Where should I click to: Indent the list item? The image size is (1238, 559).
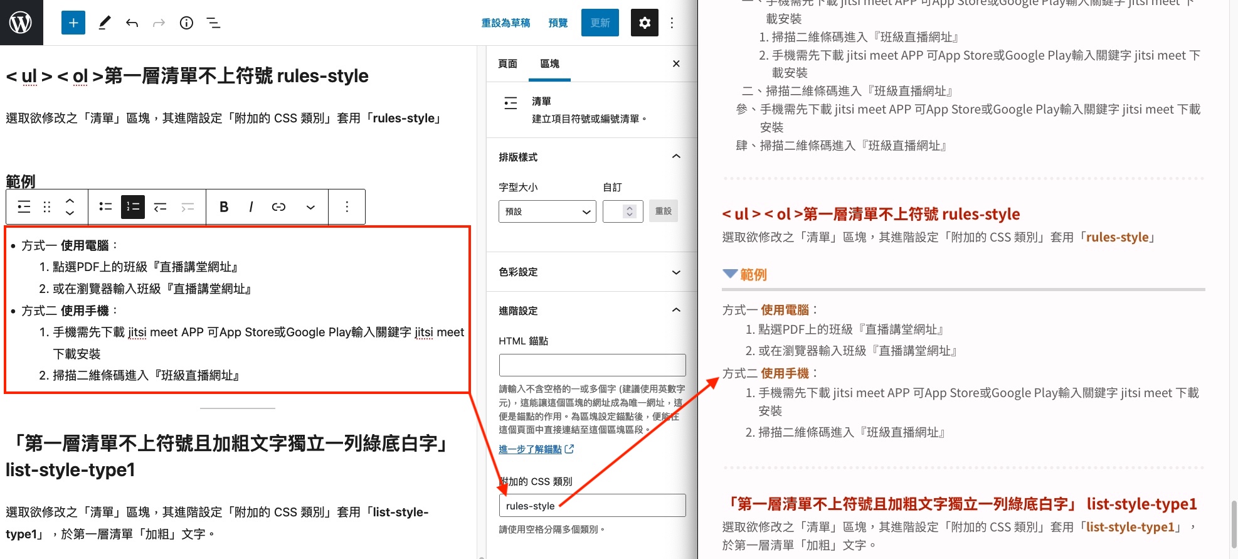pyautogui.click(x=188, y=206)
